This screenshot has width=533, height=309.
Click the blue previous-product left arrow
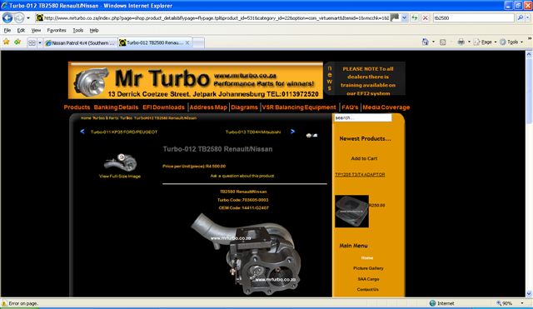(x=82, y=132)
